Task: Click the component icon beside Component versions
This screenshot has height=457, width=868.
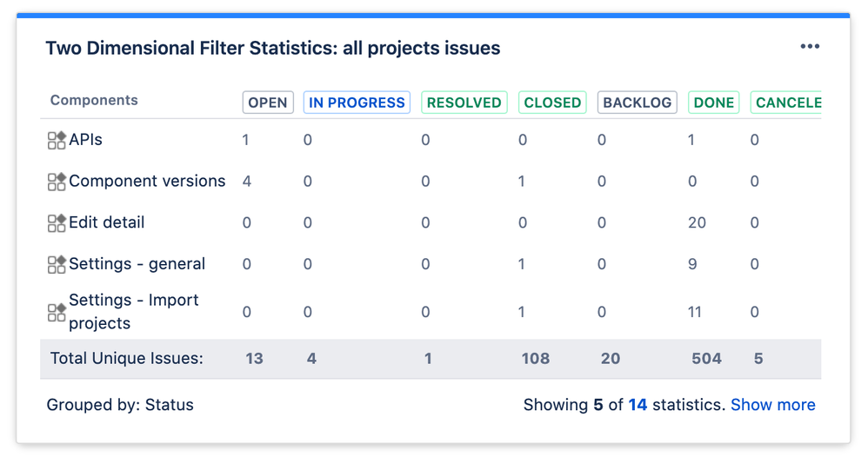Action: click(57, 182)
